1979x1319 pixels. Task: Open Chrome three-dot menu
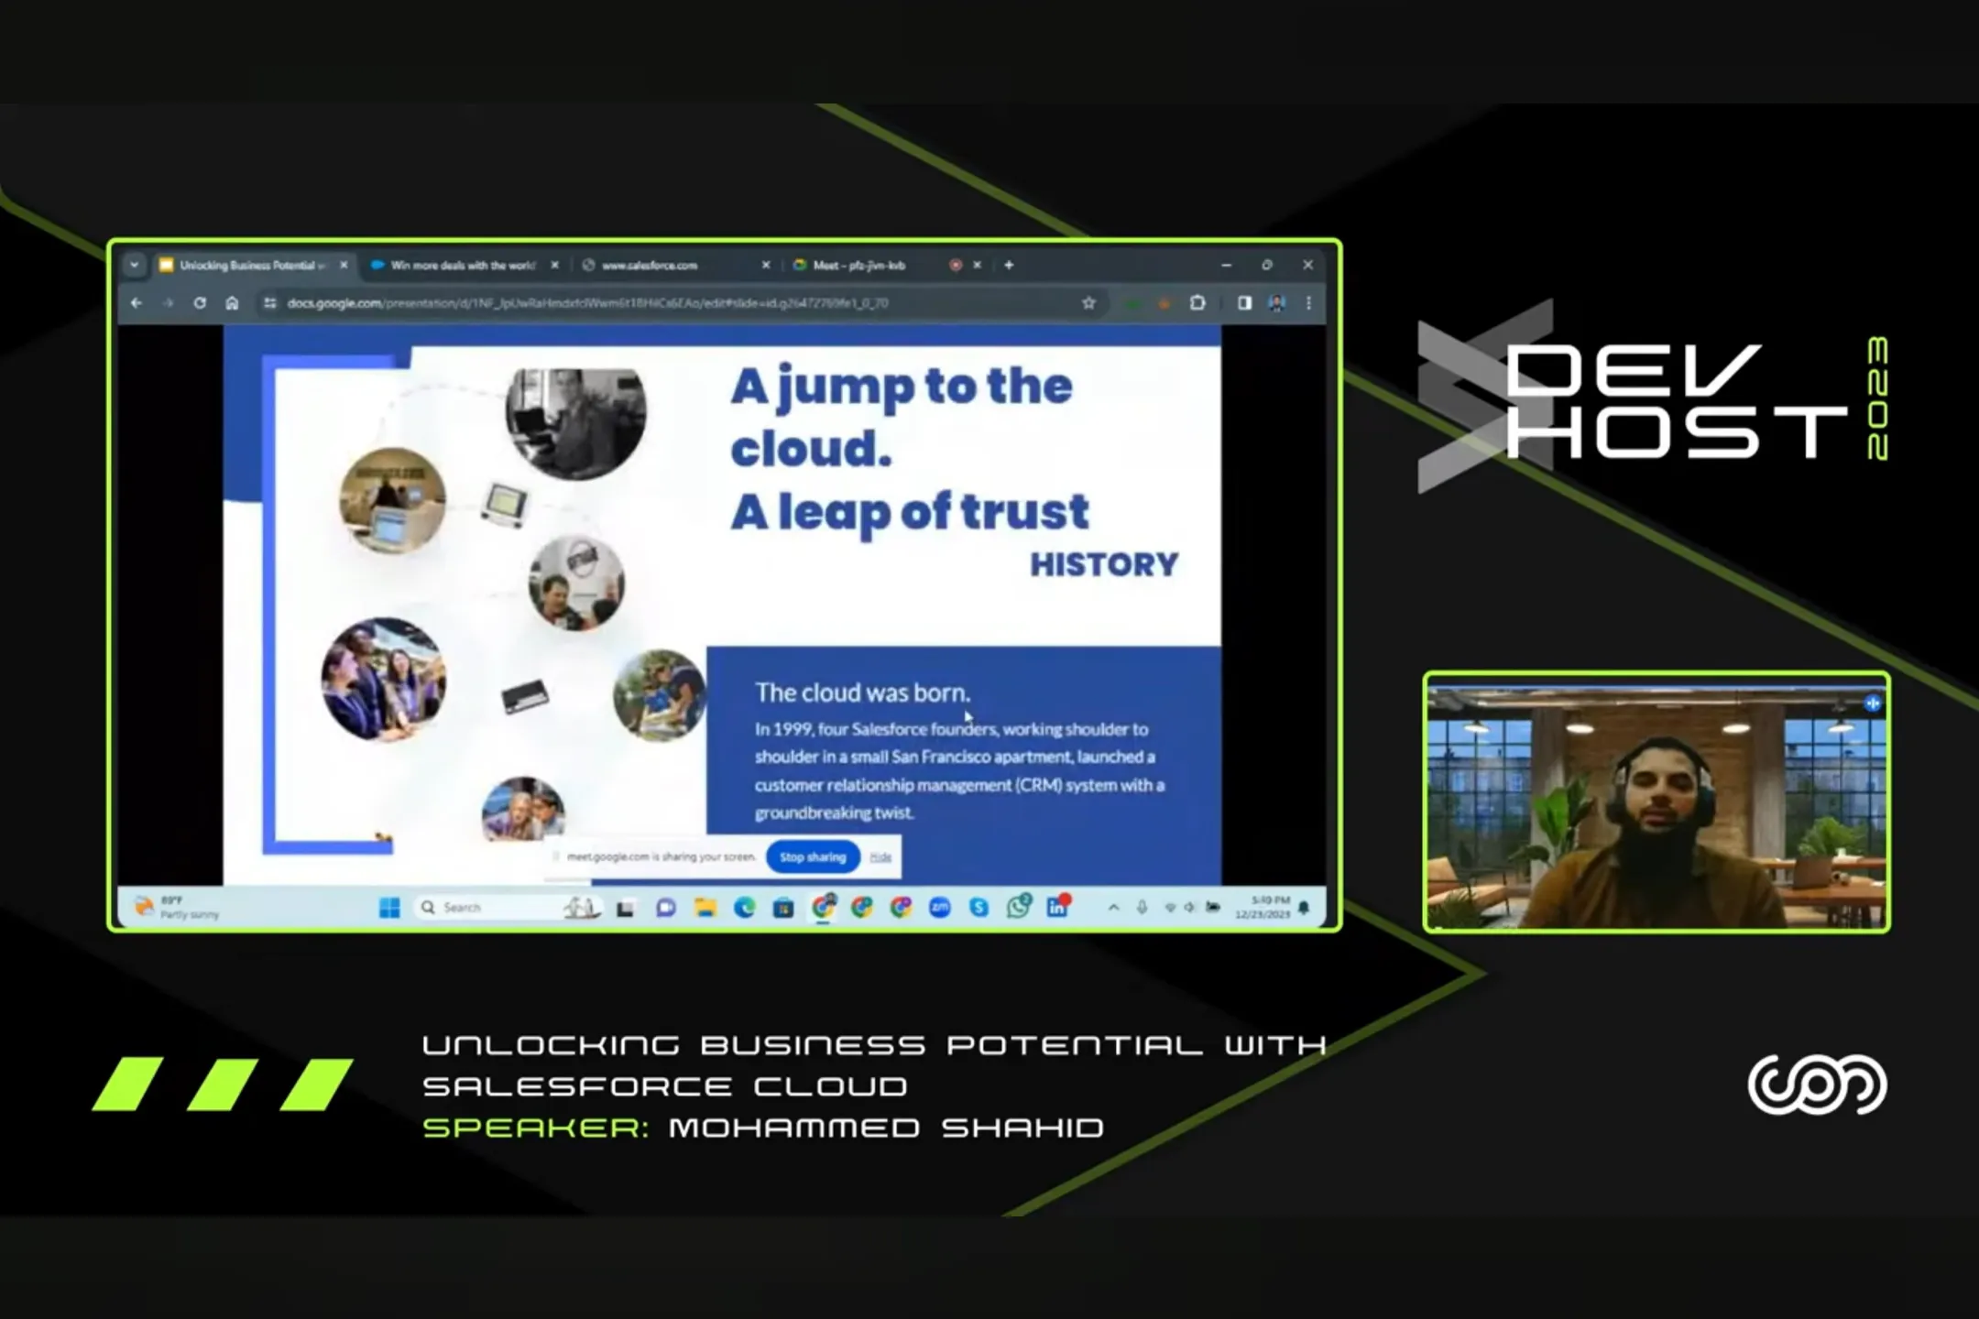pos(1308,303)
